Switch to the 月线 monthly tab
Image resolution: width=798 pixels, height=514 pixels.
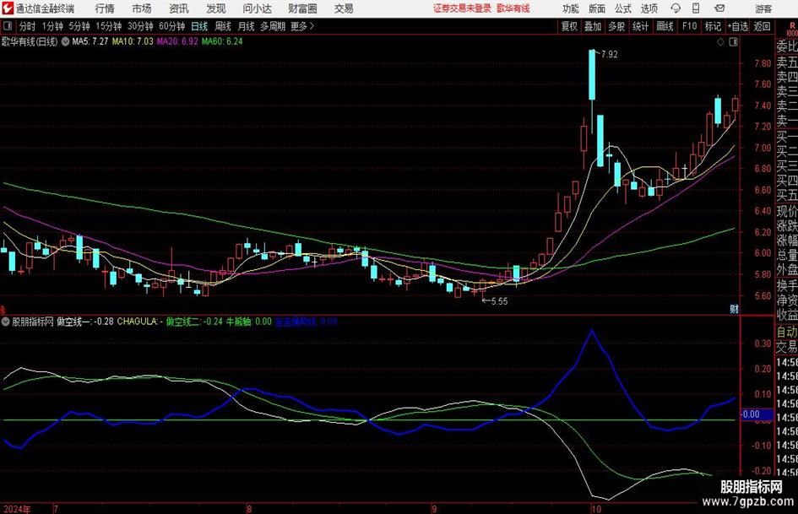click(246, 26)
